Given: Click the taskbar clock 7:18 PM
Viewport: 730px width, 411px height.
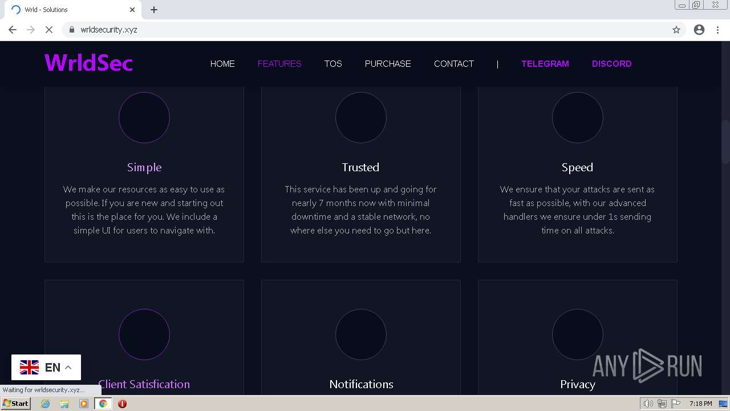Looking at the screenshot, I should 700,404.
